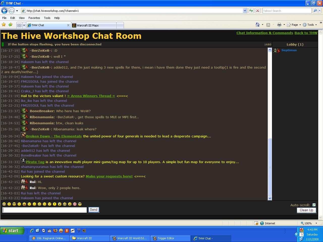Open the tab list dropdown arrow

click(24, 25)
